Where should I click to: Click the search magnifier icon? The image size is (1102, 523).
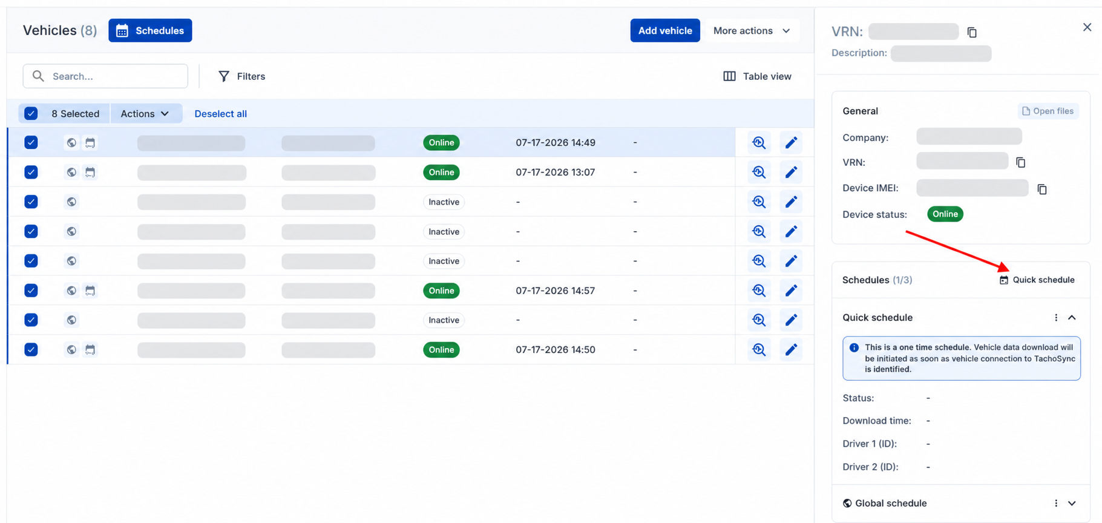click(x=38, y=76)
